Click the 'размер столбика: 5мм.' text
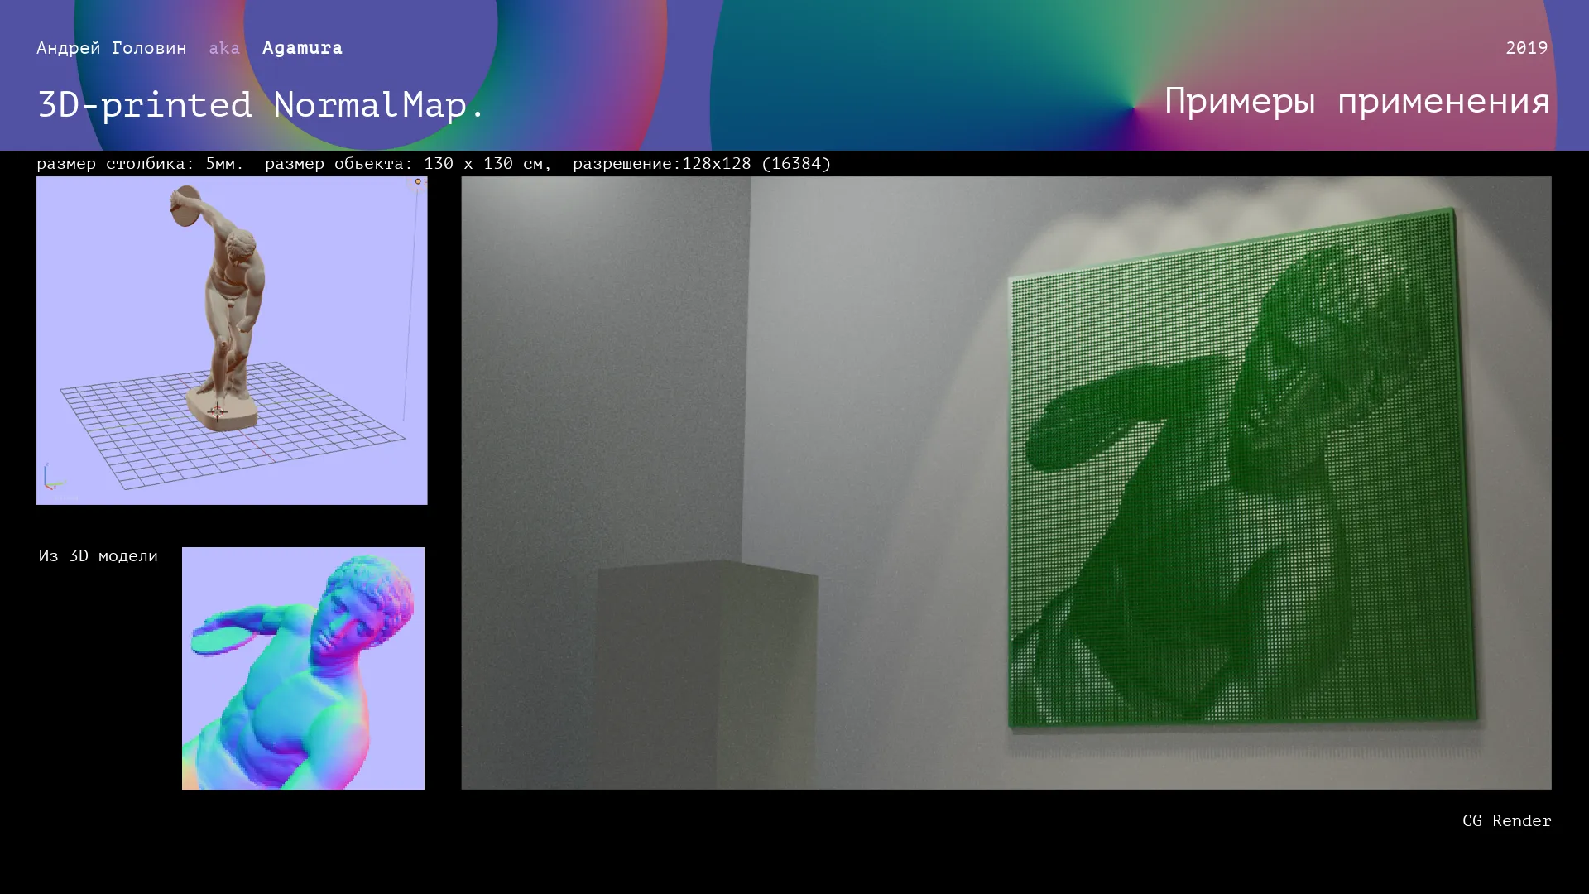Screen dimensions: 1589x894 coord(140,163)
